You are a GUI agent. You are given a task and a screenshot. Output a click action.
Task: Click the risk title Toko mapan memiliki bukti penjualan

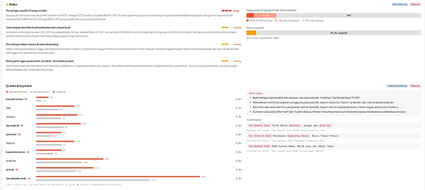point(38,27)
